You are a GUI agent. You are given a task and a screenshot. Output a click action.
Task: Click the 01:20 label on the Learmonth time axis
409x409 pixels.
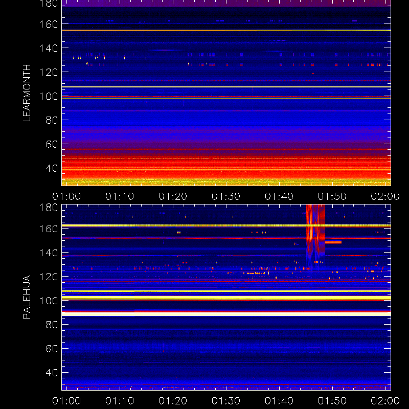coord(173,196)
